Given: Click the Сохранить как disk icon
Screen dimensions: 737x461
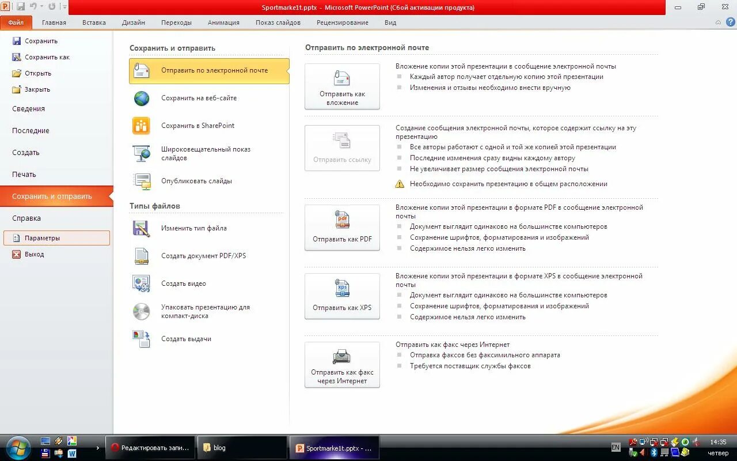Looking at the screenshot, I should (x=17, y=57).
